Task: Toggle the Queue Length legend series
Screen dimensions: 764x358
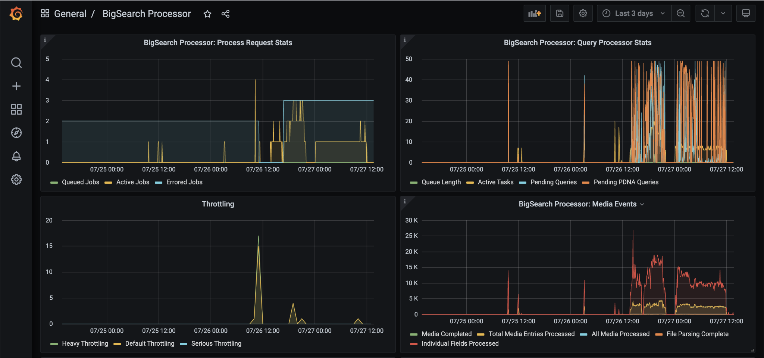Action: pyautogui.click(x=441, y=182)
